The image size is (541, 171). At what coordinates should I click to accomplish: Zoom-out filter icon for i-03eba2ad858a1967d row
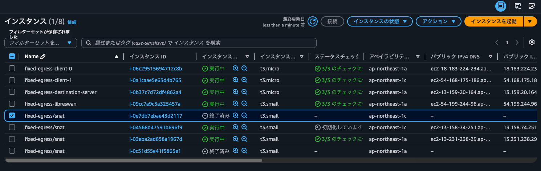click(244, 139)
